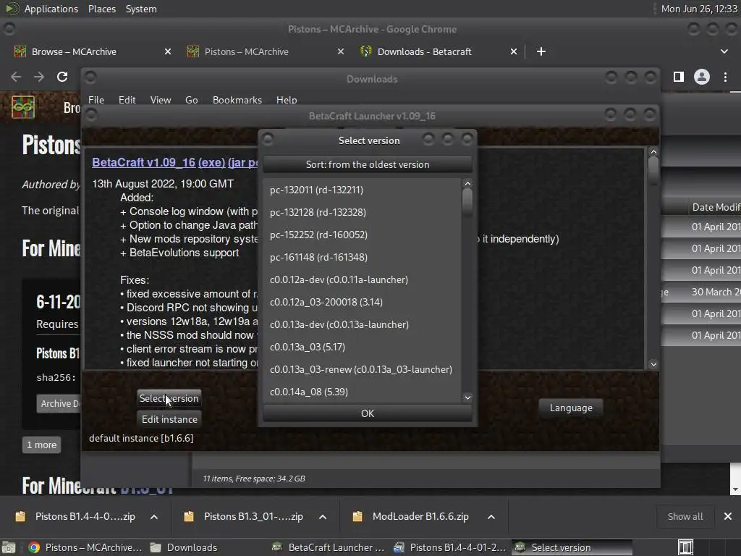Viewport: 741px width, 556px height.
Task: Click OK in Select version dialog
Action: 367,413
